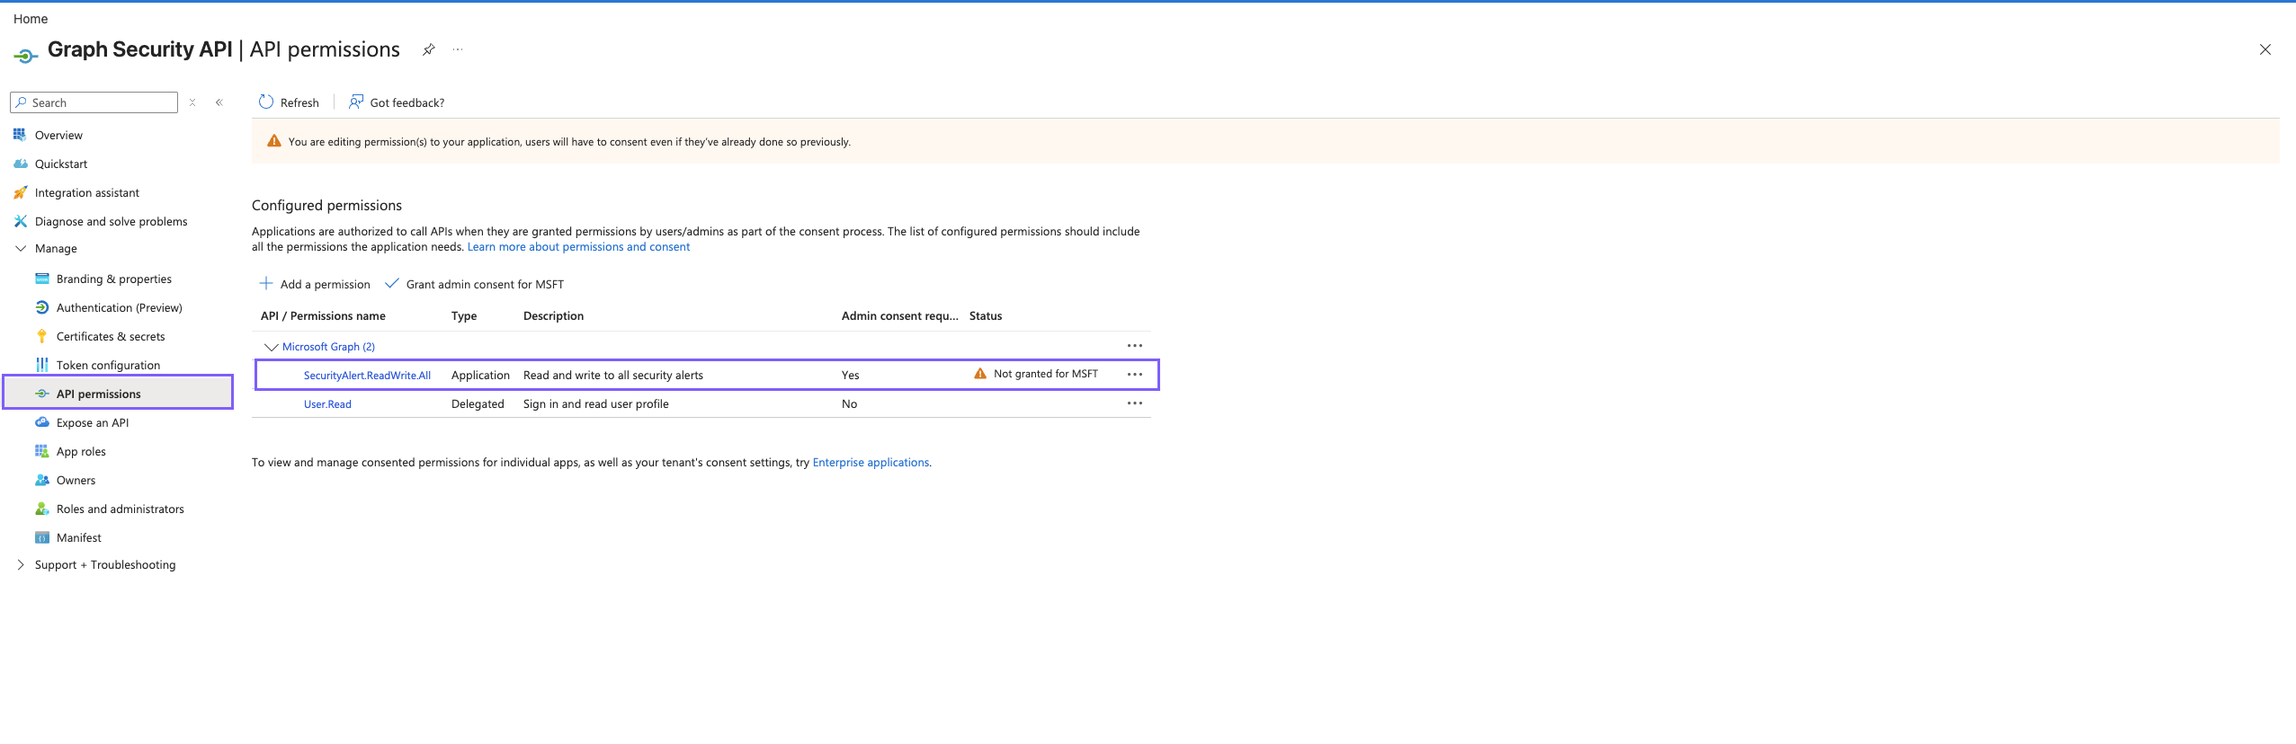Click the 'Not granted for MSFT' status text
This screenshot has height=744, width=2296.
1046,374
